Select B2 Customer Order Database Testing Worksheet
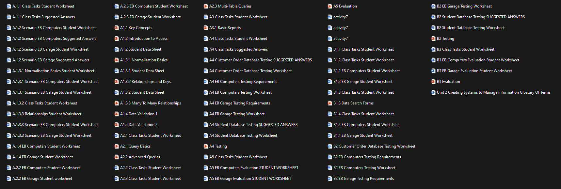This screenshot has width=561, height=189. (x=374, y=146)
